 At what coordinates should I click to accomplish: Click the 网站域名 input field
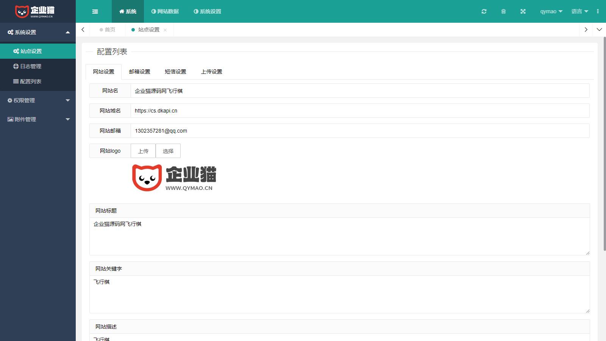coord(360,111)
